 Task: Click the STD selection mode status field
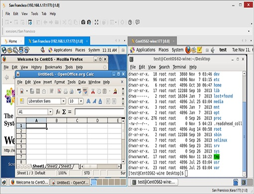click(87, 173)
